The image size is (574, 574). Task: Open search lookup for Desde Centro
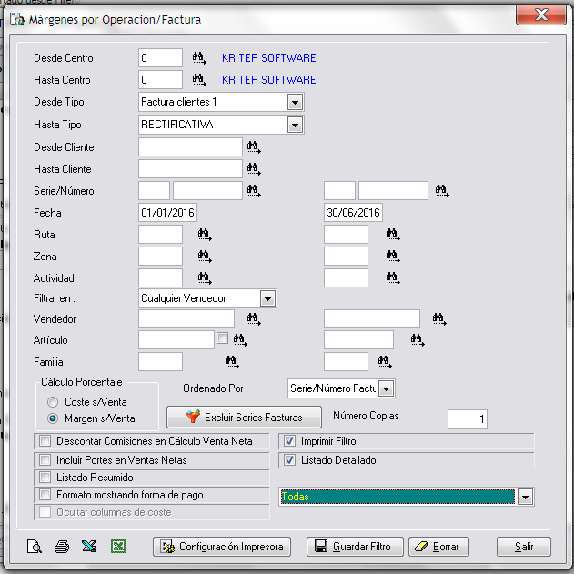pos(199,58)
